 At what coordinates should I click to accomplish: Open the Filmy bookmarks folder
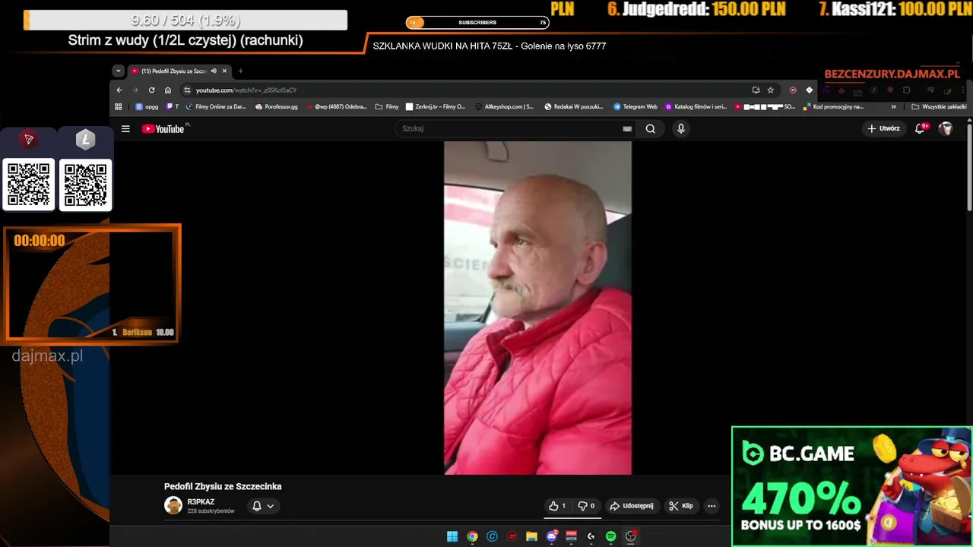tap(387, 107)
